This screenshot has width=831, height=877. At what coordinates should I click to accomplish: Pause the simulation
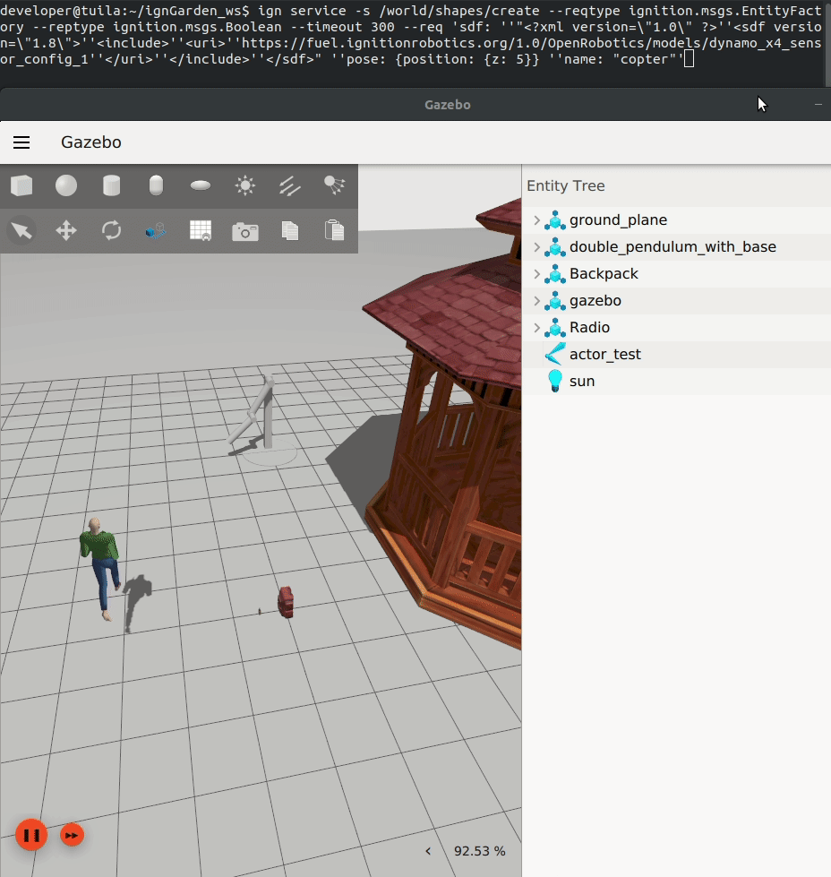[31, 835]
